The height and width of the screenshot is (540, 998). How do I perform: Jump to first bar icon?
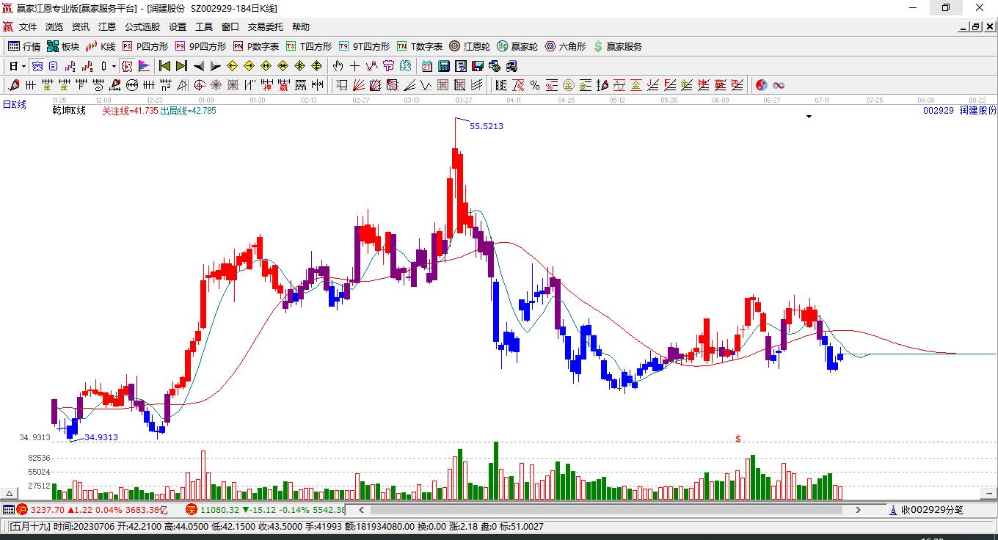[165, 66]
